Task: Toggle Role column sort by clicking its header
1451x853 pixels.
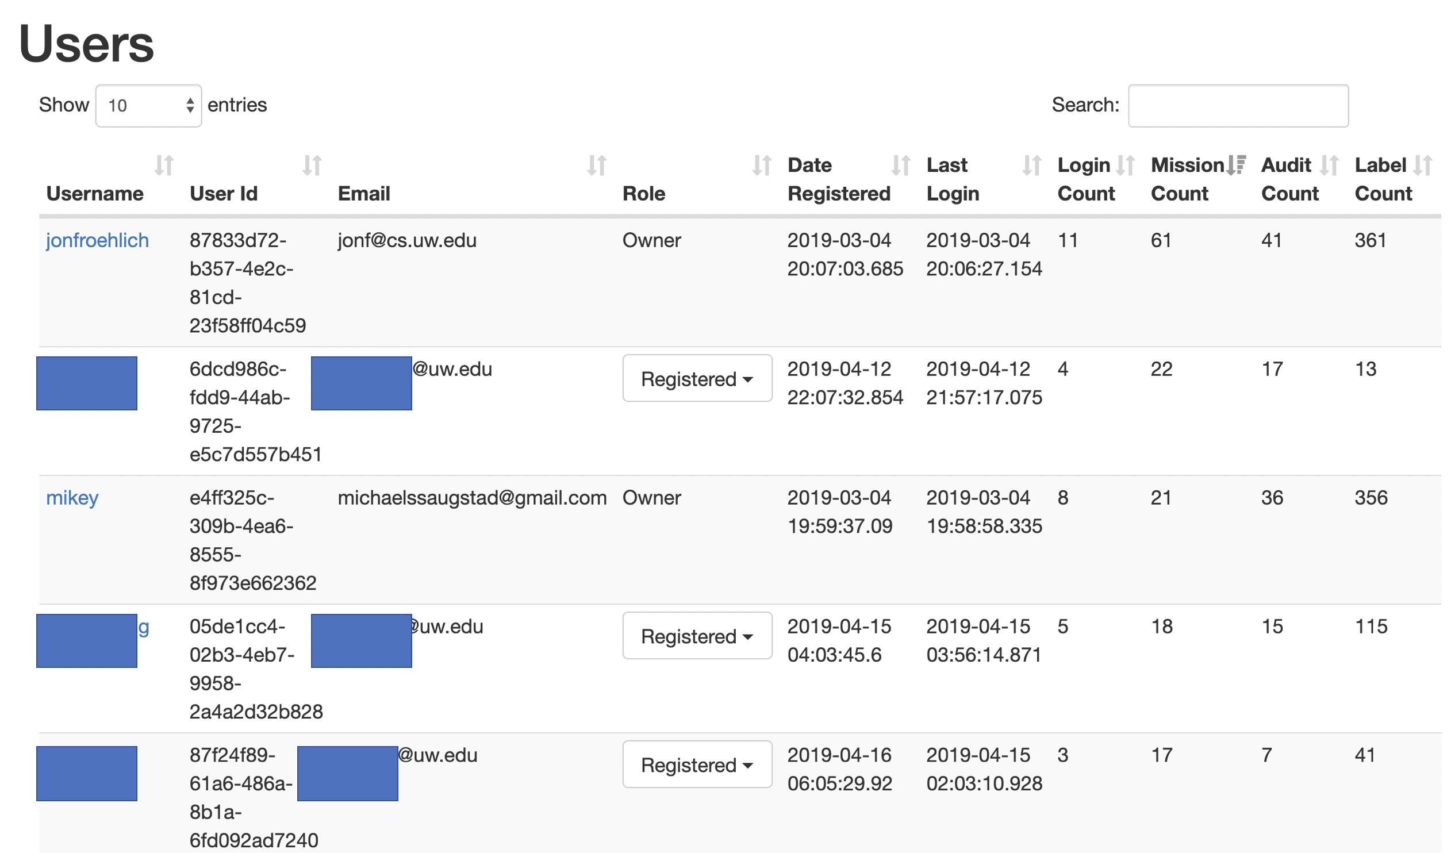Action: click(x=643, y=193)
